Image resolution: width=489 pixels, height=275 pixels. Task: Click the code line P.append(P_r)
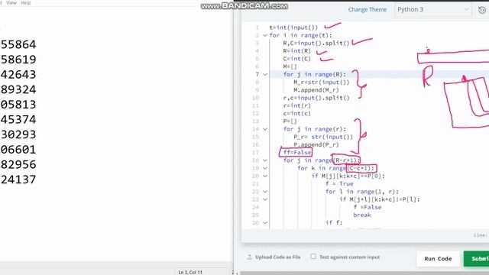coord(316,144)
